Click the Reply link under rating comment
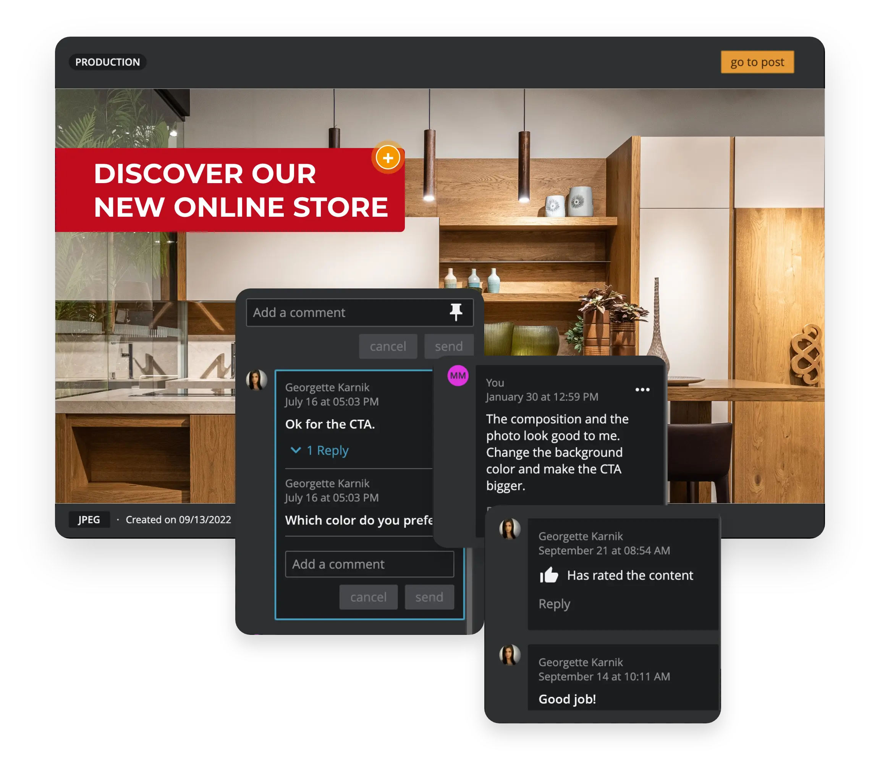Screen dimensions: 880x760 [x=555, y=604]
